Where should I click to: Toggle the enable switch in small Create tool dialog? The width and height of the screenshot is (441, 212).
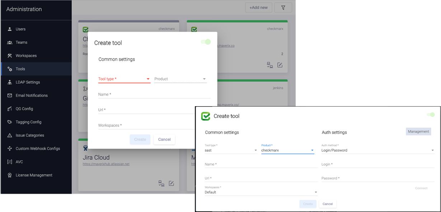(206, 42)
